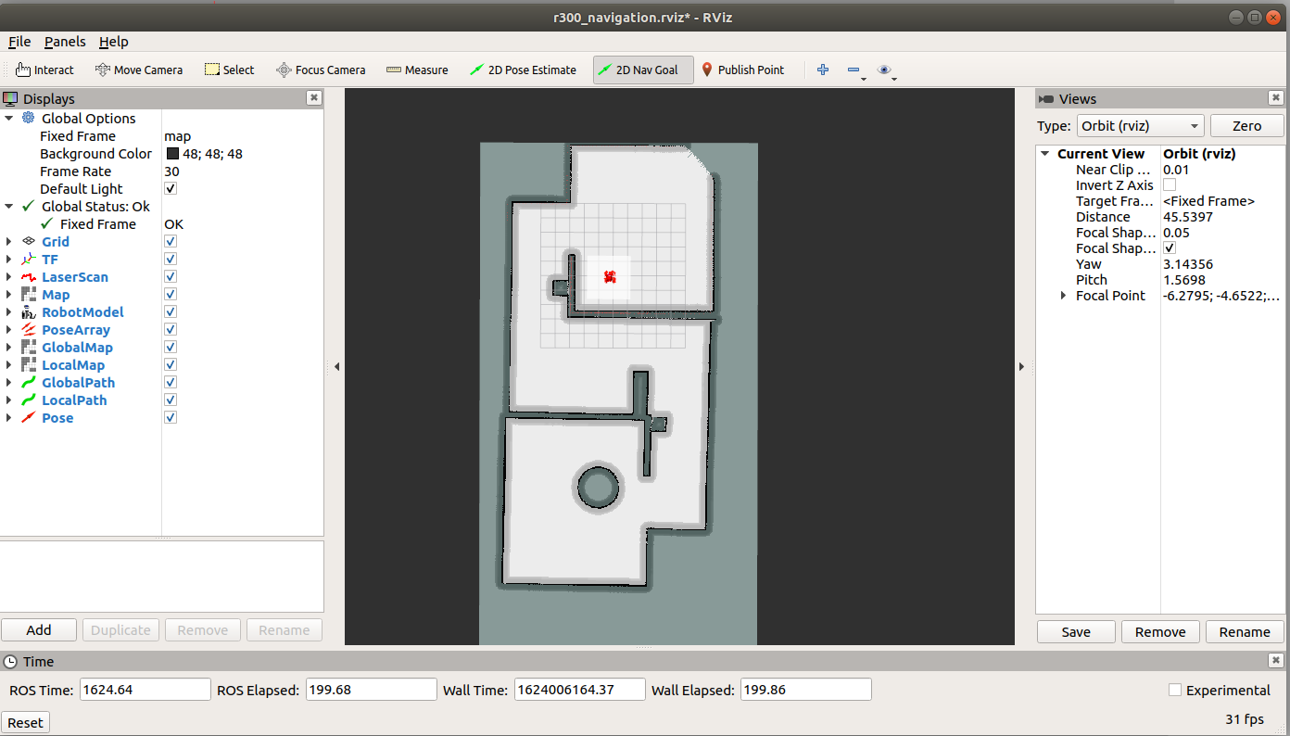Viewport: 1290px width, 736px height.
Task: Activate the 2D Nav Goal tool
Action: point(643,70)
